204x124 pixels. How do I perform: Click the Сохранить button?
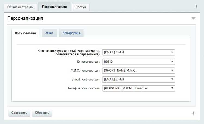tap(19, 113)
